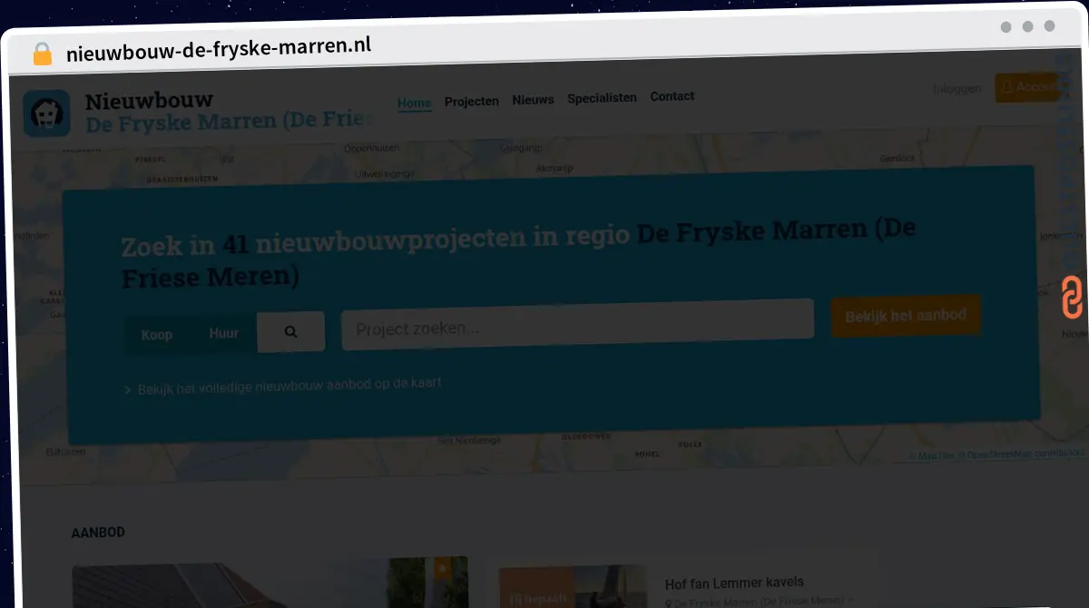This screenshot has width=1089, height=608.
Task: Click the magnifier search tab icon
Action: 290,332
